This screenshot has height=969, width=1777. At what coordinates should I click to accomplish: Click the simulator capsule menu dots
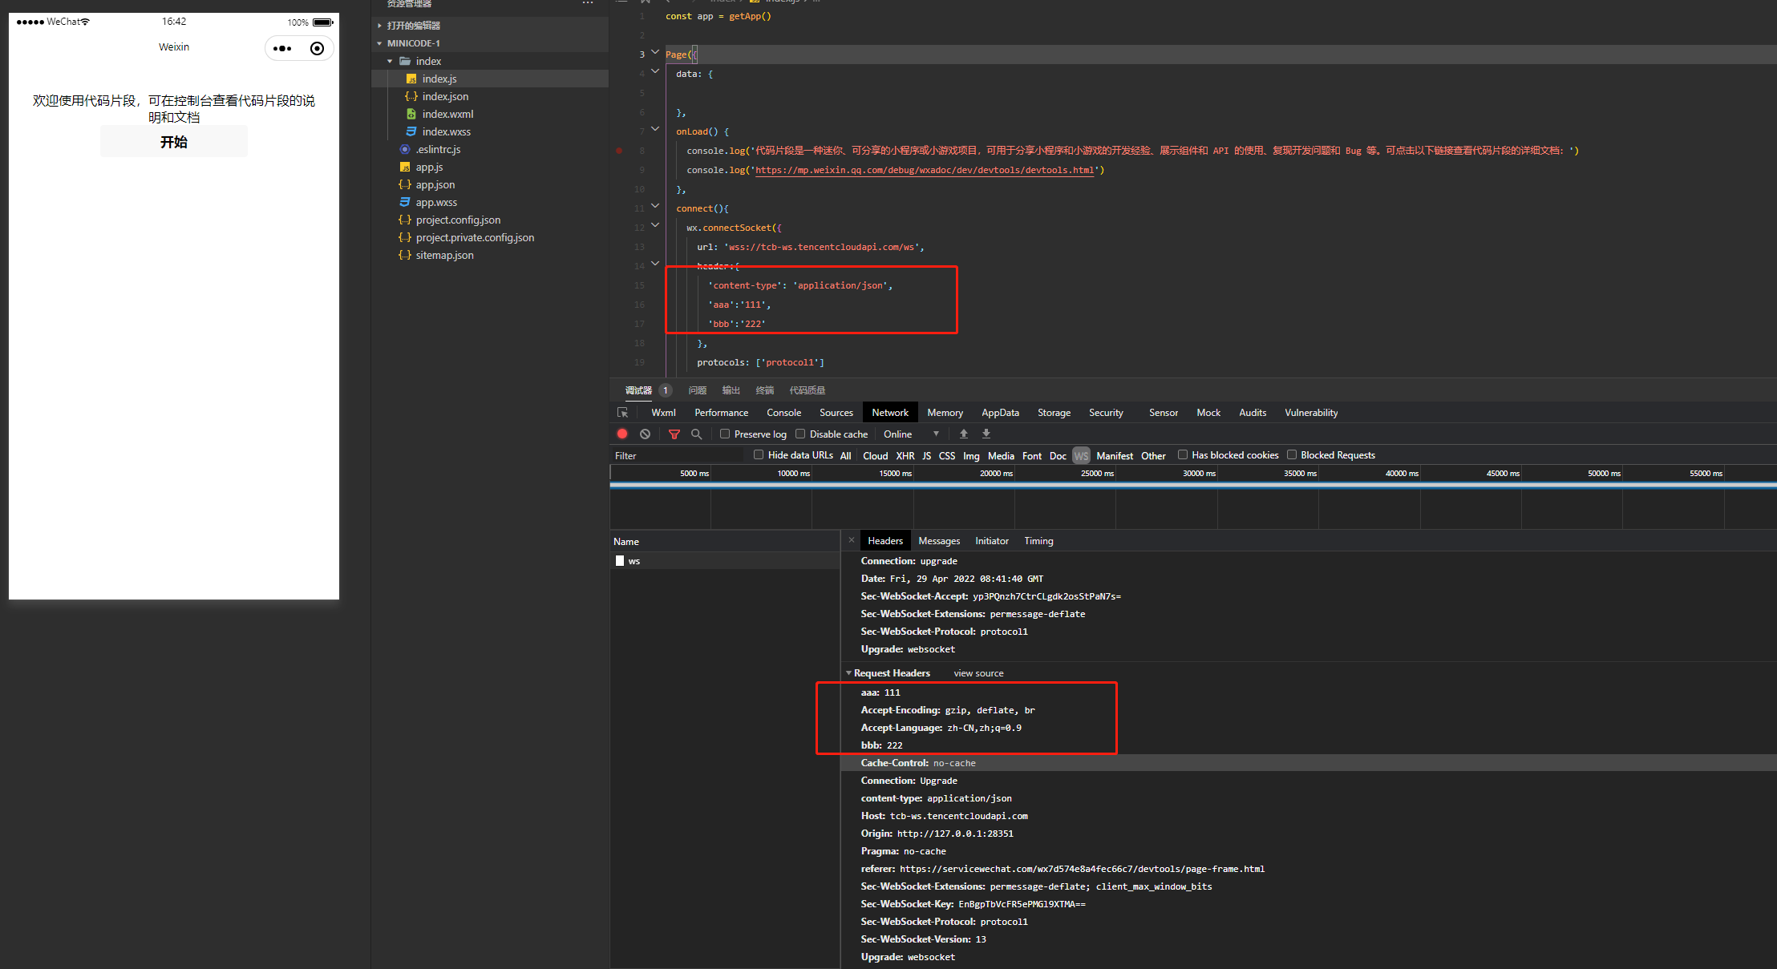pos(282,48)
